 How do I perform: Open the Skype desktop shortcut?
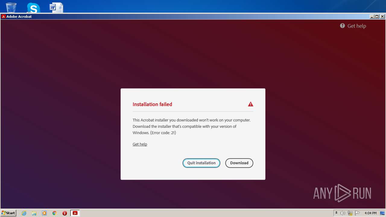tap(33, 8)
